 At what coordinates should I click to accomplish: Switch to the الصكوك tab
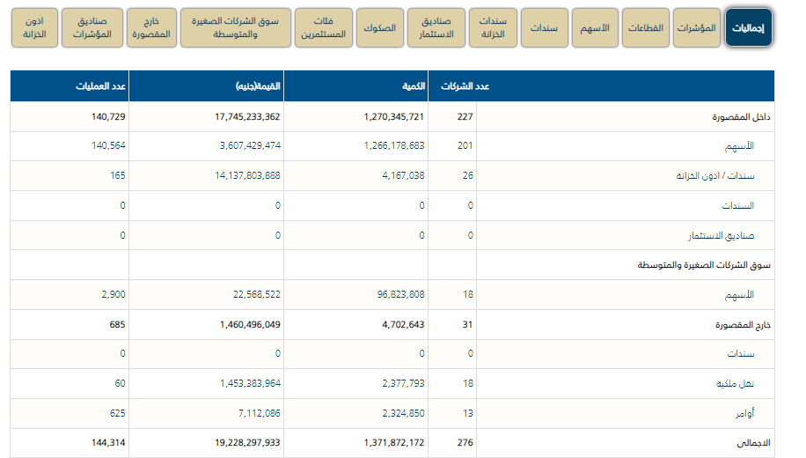pos(379,28)
